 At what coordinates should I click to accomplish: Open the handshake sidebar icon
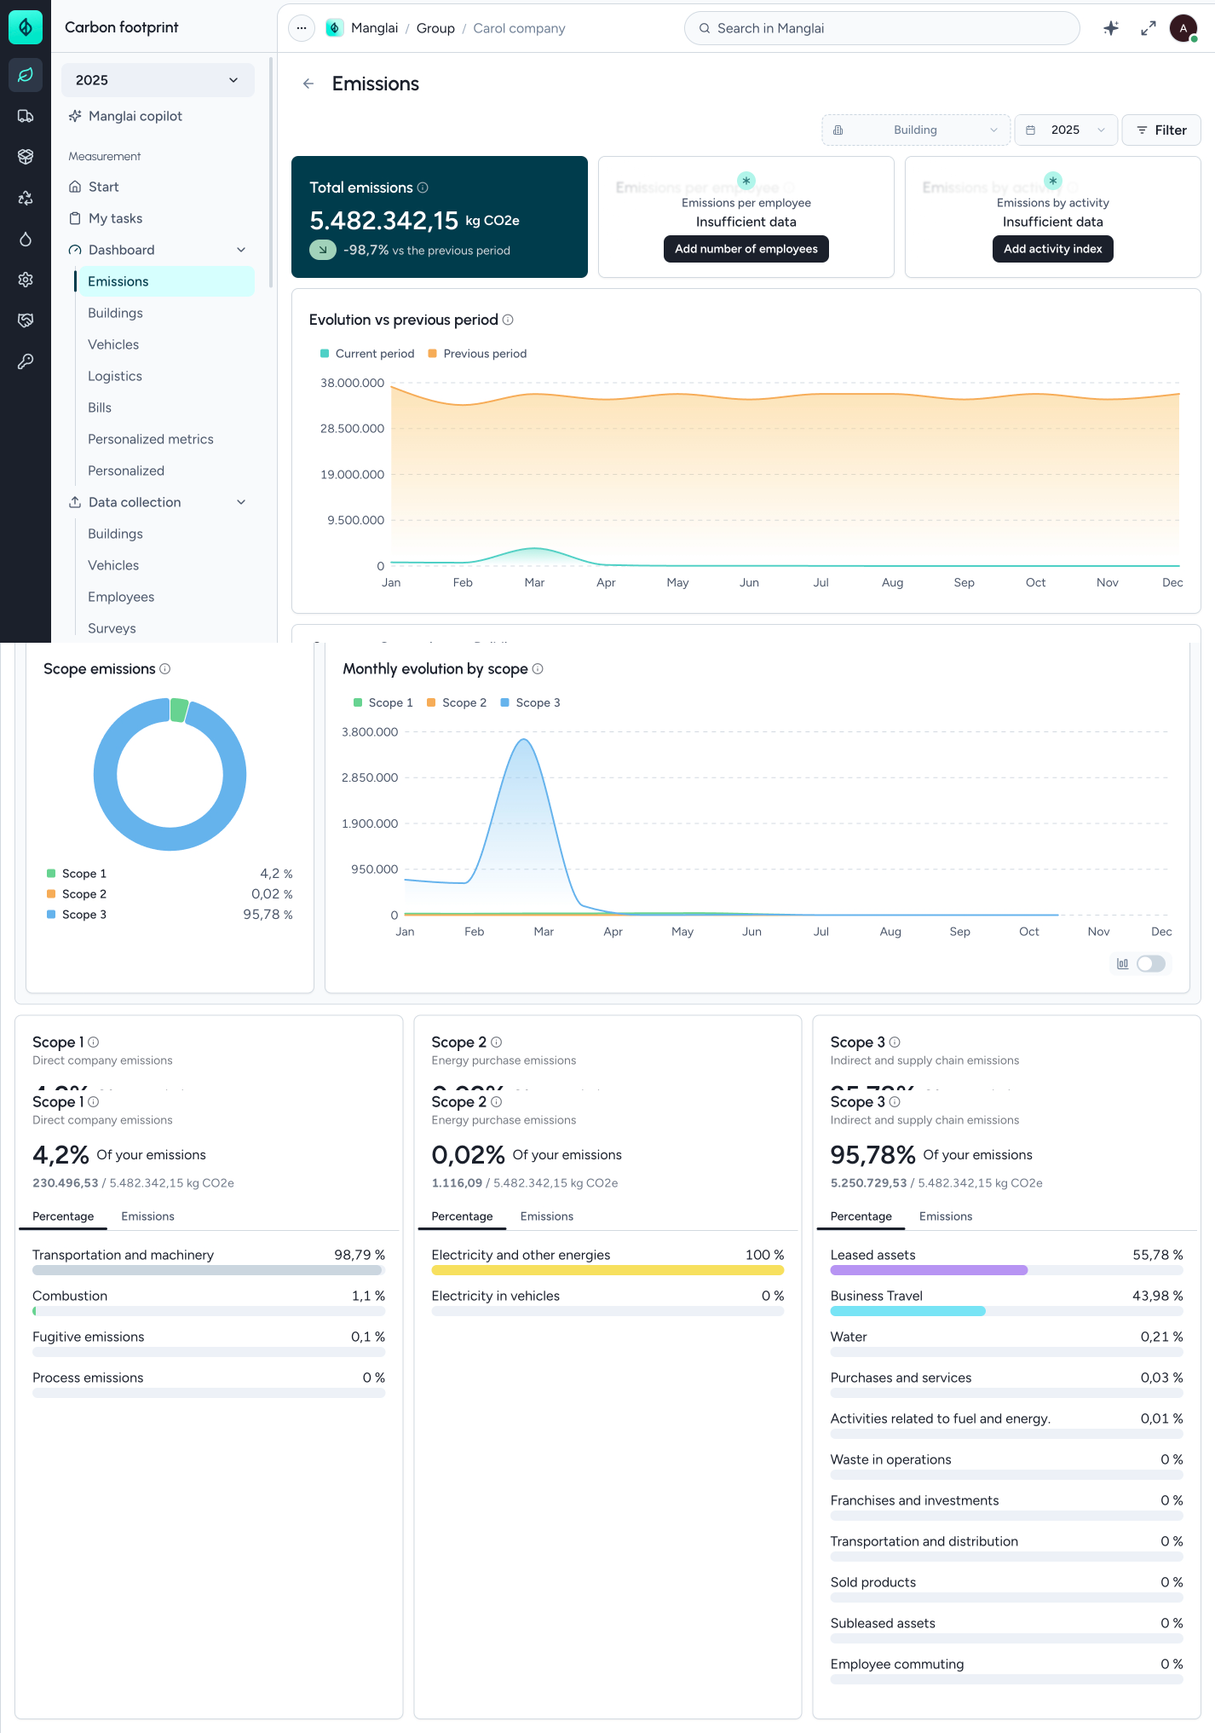click(26, 321)
